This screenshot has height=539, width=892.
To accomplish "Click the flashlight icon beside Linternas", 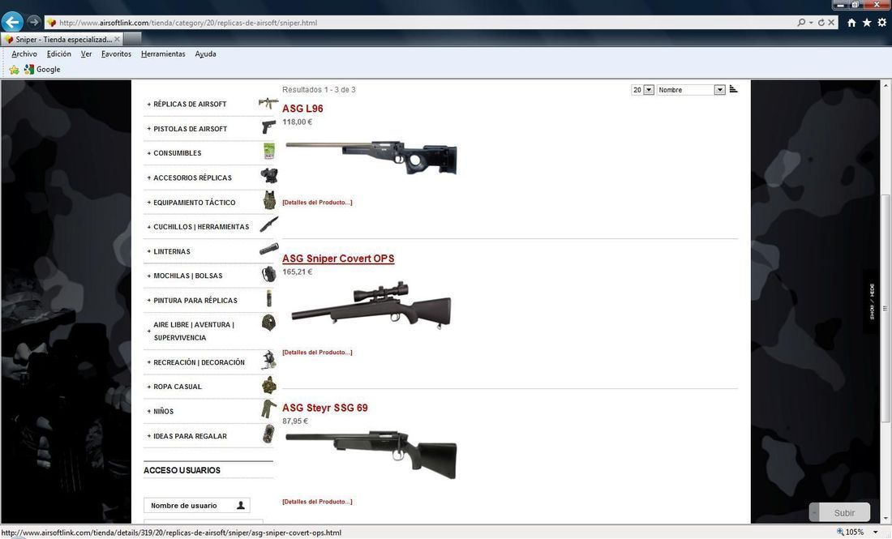I will [x=269, y=249].
